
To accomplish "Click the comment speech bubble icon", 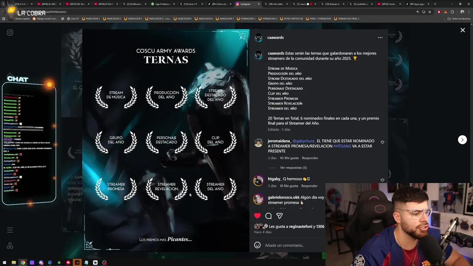I will (x=269, y=216).
